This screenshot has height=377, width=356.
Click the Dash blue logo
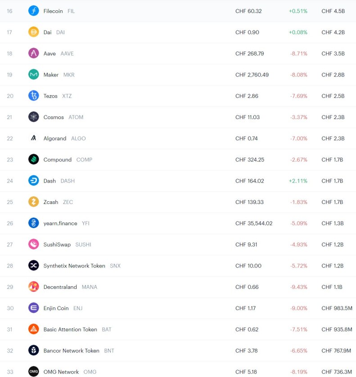33,181
